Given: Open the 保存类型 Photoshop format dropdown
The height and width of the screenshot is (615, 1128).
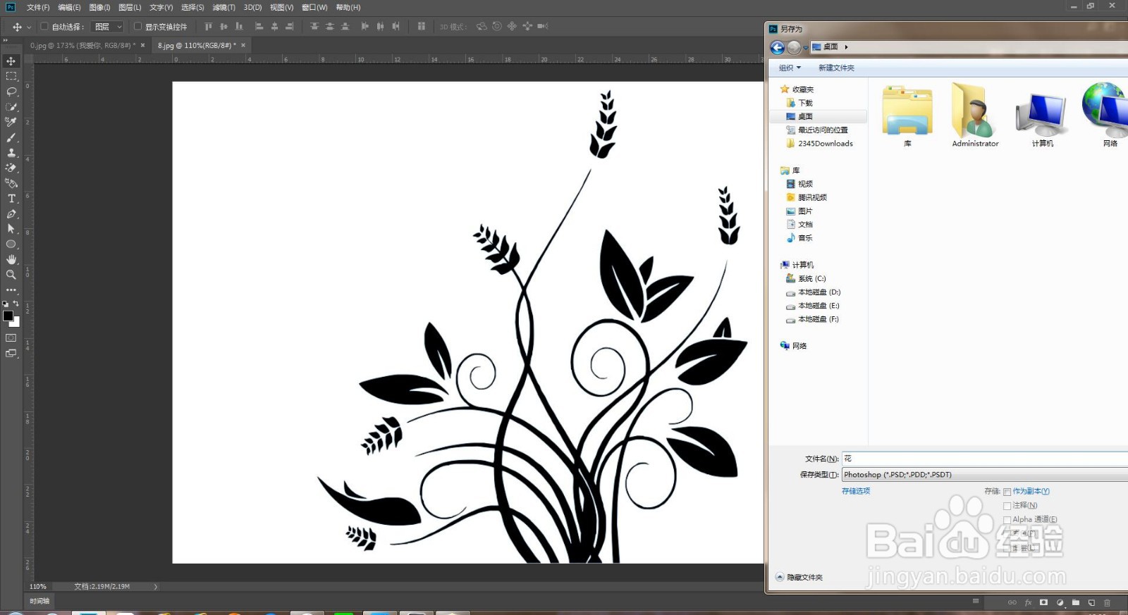Looking at the screenshot, I should click(985, 475).
